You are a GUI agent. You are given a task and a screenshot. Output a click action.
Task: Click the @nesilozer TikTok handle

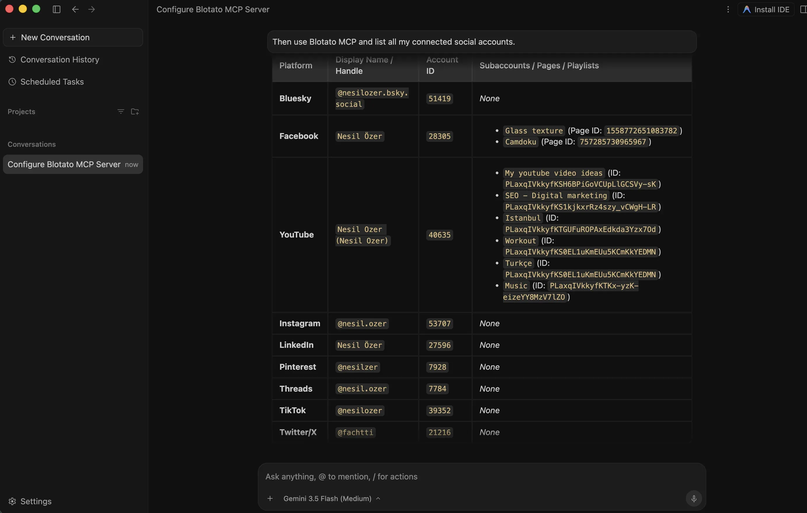click(360, 410)
